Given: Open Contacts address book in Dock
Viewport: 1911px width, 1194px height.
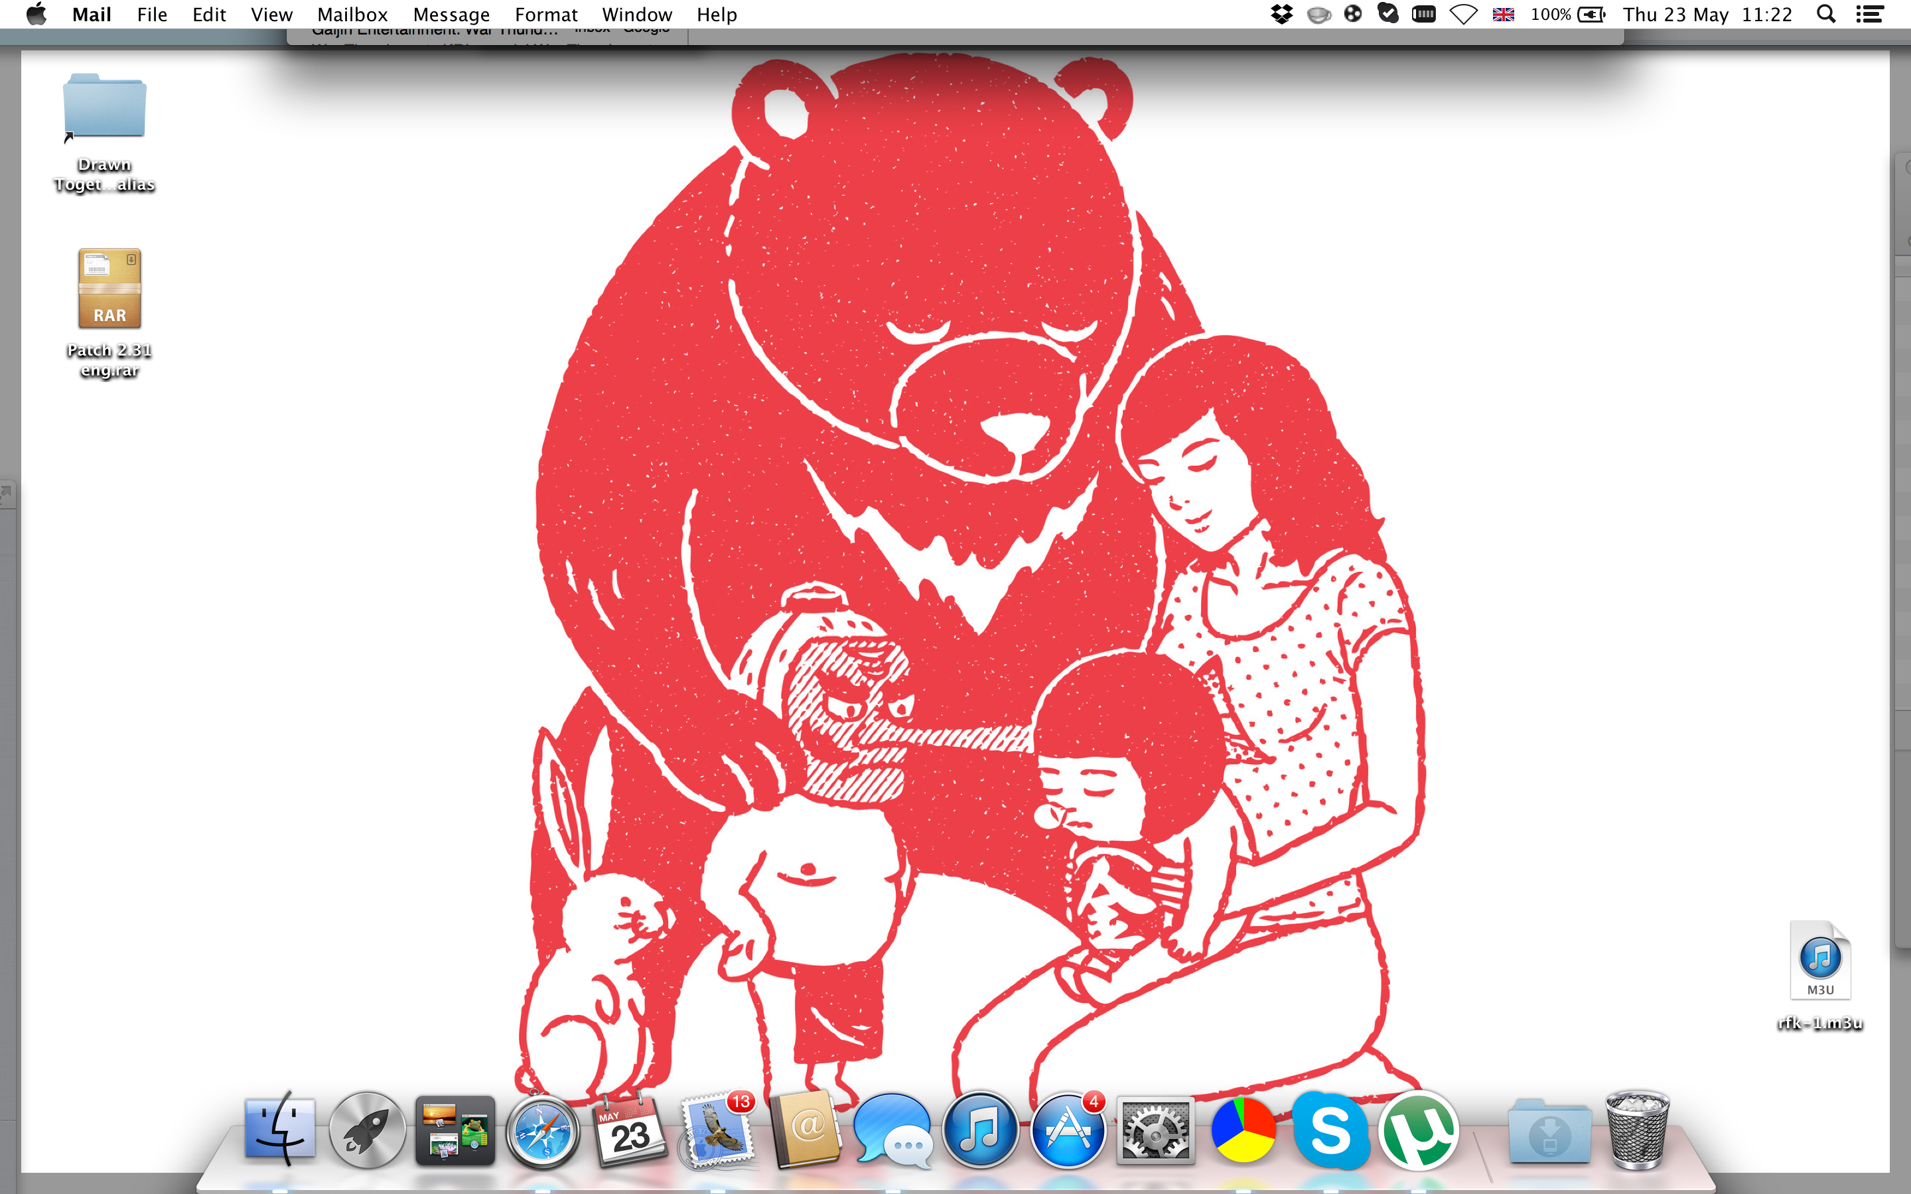Looking at the screenshot, I should click(806, 1131).
